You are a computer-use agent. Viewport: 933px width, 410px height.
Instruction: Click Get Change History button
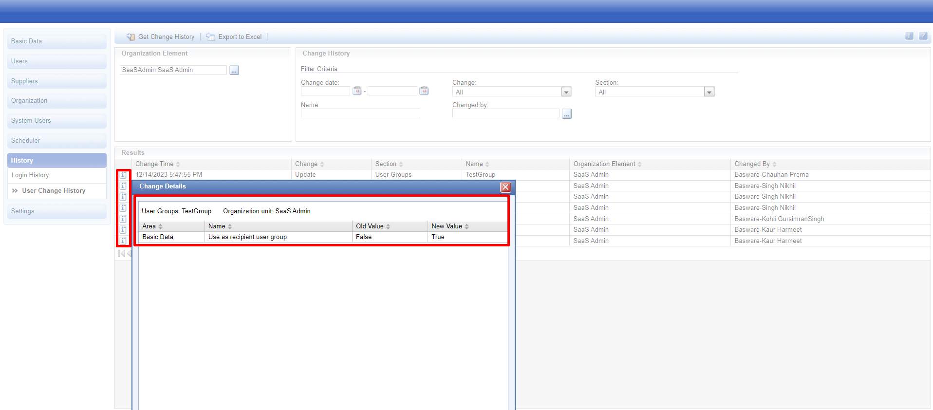[161, 37]
